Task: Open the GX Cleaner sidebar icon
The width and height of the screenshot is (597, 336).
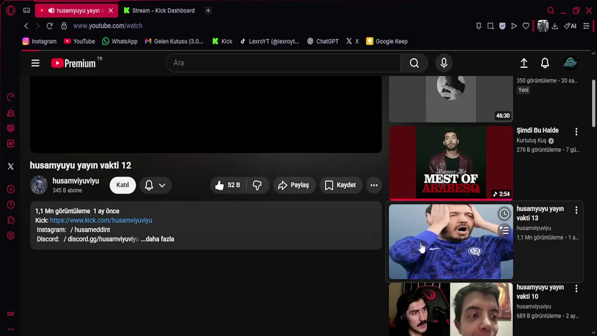Action: click(11, 113)
